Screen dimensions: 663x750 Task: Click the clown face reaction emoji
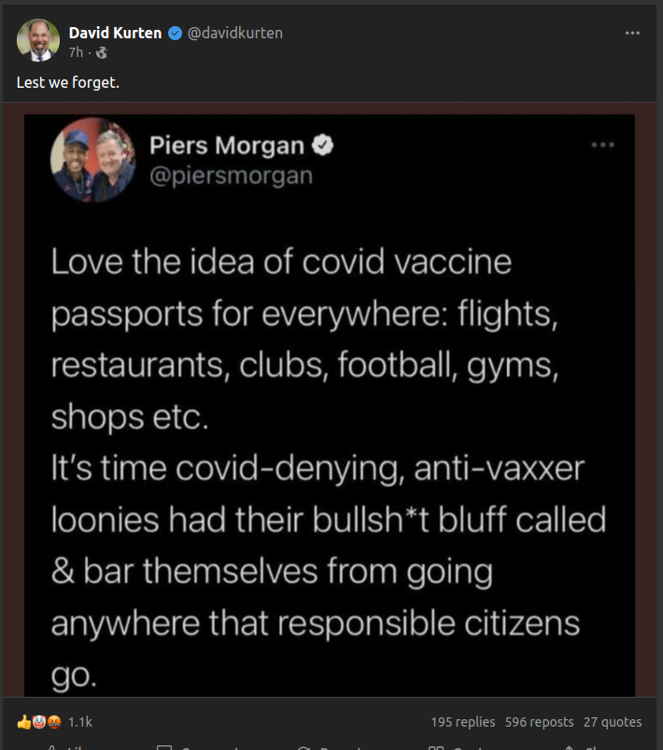pos(36,721)
